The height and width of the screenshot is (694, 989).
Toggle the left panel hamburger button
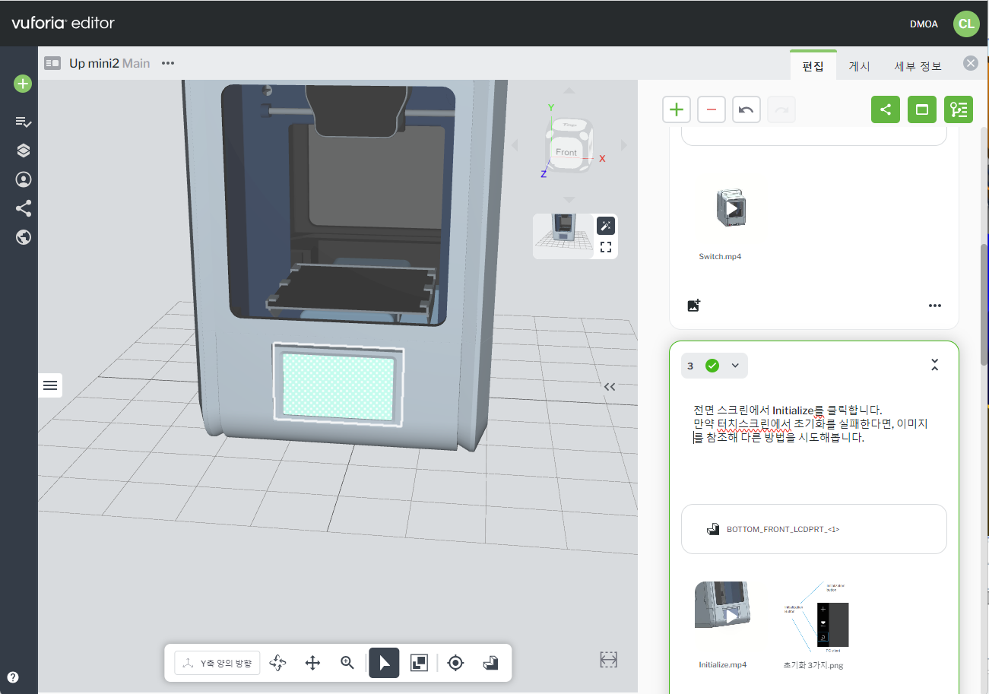tap(50, 385)
